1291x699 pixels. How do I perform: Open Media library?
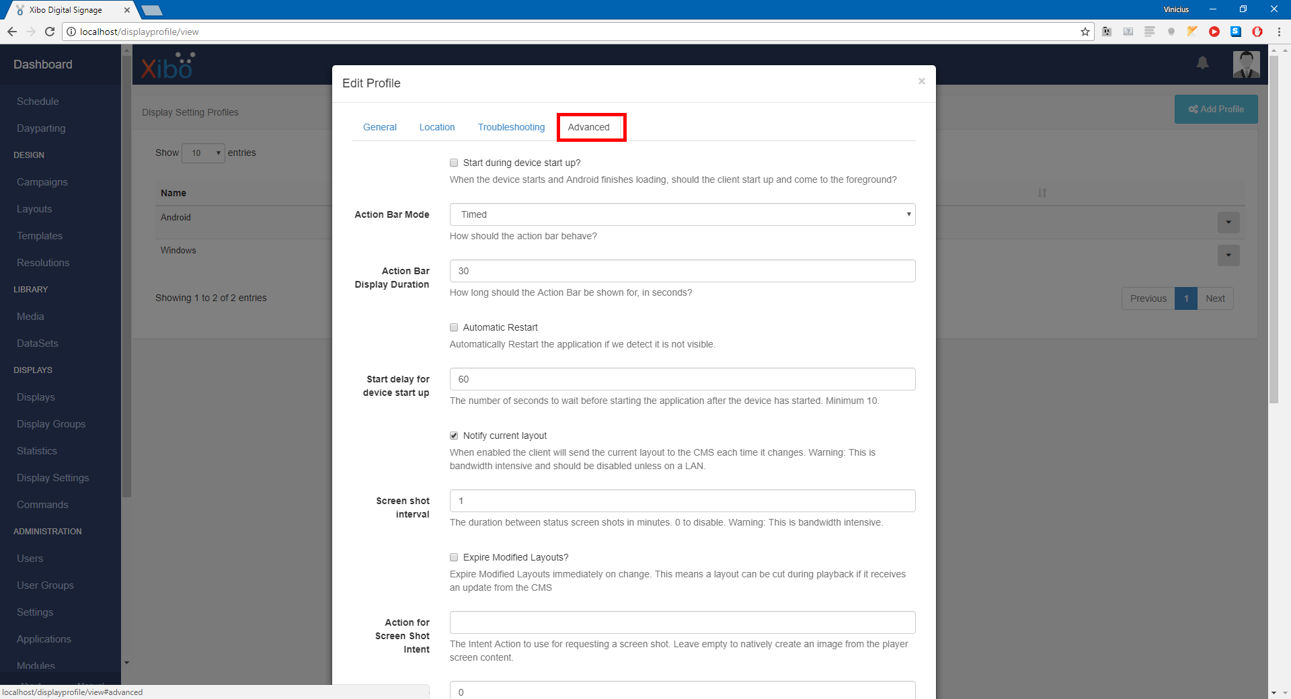(30, 317)
